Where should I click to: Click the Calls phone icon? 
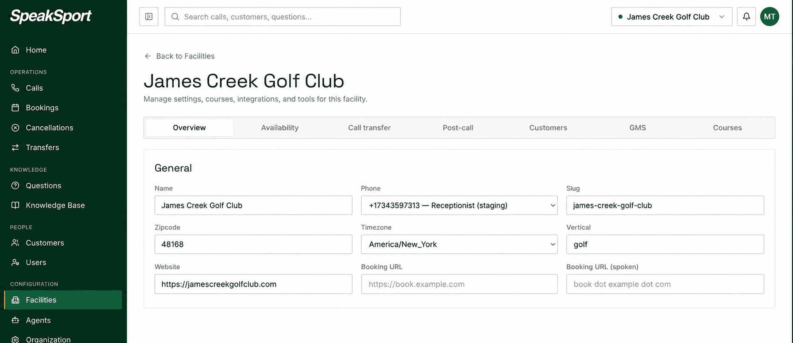15,88
